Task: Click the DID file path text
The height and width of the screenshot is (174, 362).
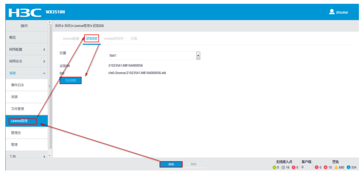Action: (137, 73)
